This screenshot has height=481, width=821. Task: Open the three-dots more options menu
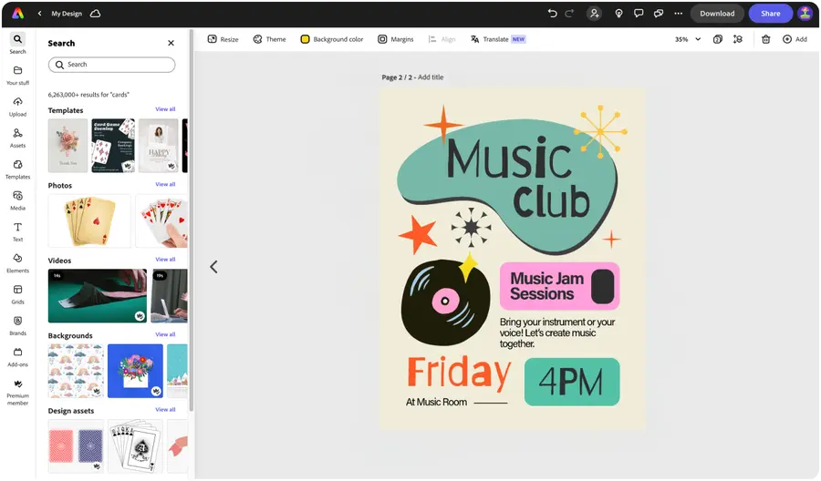(x=678, y=14)
